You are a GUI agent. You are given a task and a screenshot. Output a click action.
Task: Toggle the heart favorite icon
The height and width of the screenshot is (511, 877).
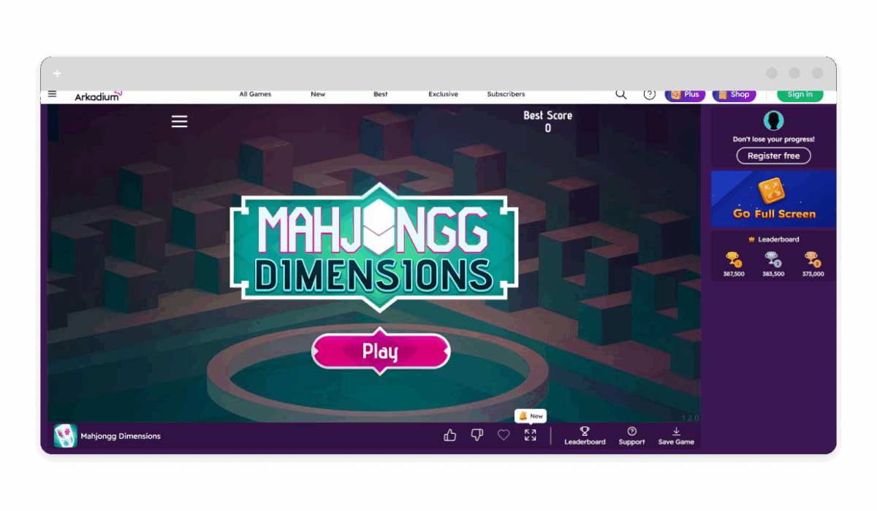click(x=504, y=435)
